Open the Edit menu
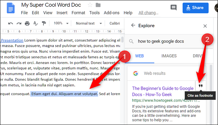This screenshot has height=125, width=218. pos(35,13)
